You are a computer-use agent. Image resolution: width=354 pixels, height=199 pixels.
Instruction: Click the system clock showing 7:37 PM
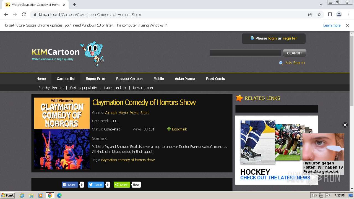point(340,195)
